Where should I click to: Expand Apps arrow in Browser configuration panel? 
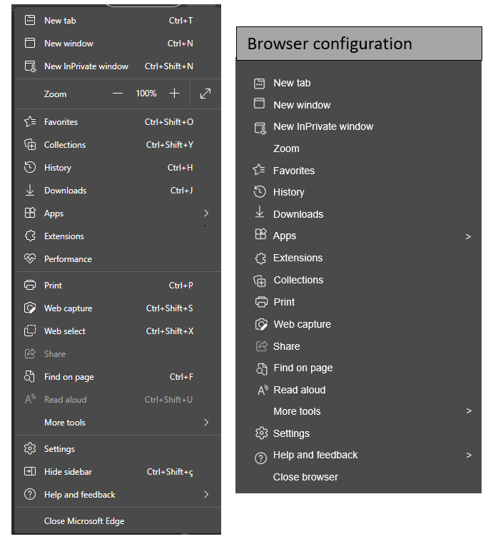coord(468,237)
